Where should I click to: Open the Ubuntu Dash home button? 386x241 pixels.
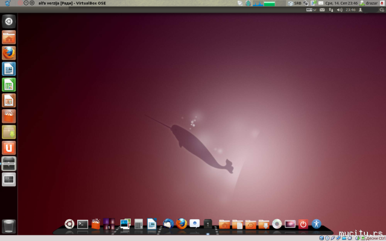9,22
